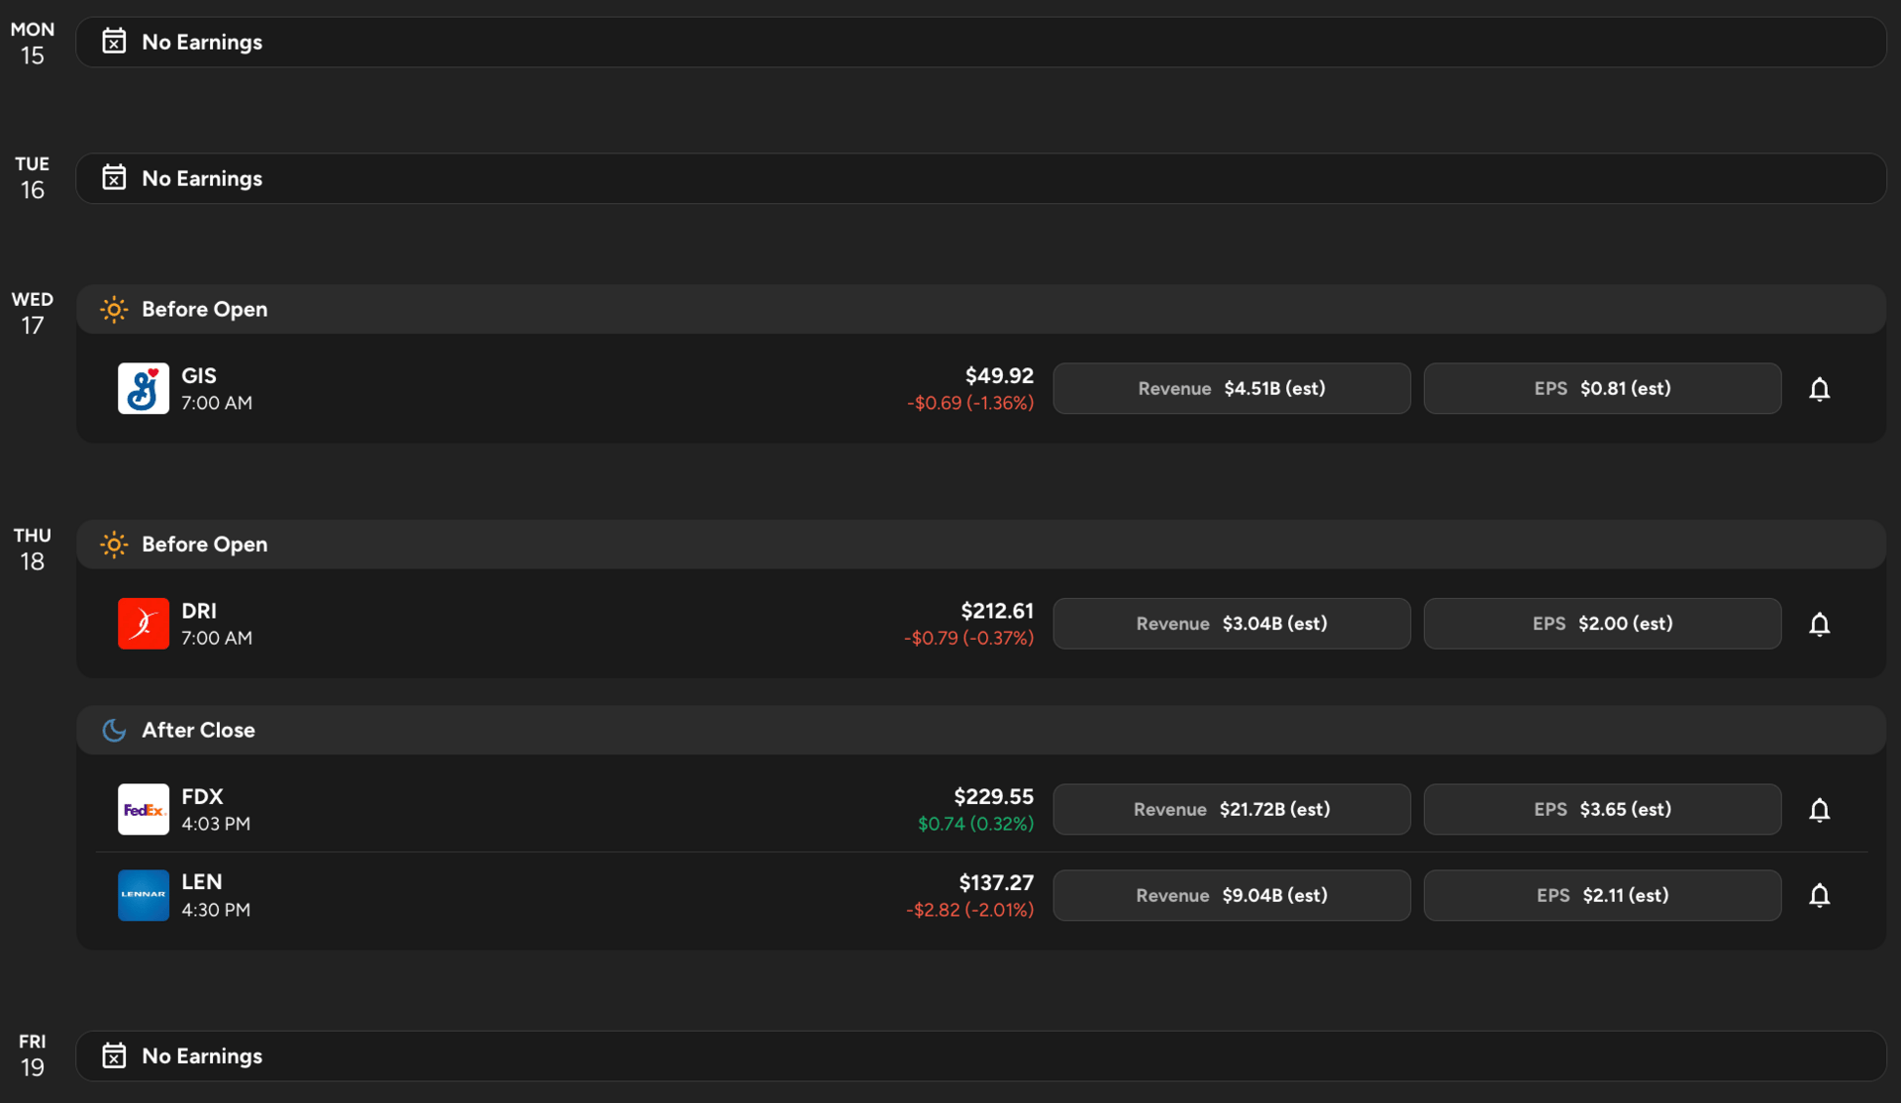Click Darden DRI red logo icon
The image size is (1901, 1103).
(x=144, y=624)
